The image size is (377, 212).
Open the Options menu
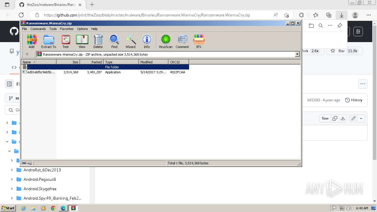pyautogui.click(x=82, y=29)
